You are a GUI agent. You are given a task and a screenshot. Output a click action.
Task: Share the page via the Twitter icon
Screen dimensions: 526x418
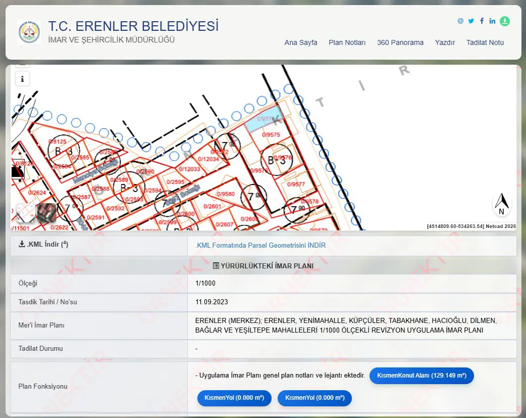click(x=471, y=21)
